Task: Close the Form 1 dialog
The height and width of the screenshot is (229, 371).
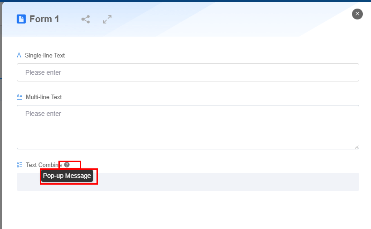Action: [357, 14]
